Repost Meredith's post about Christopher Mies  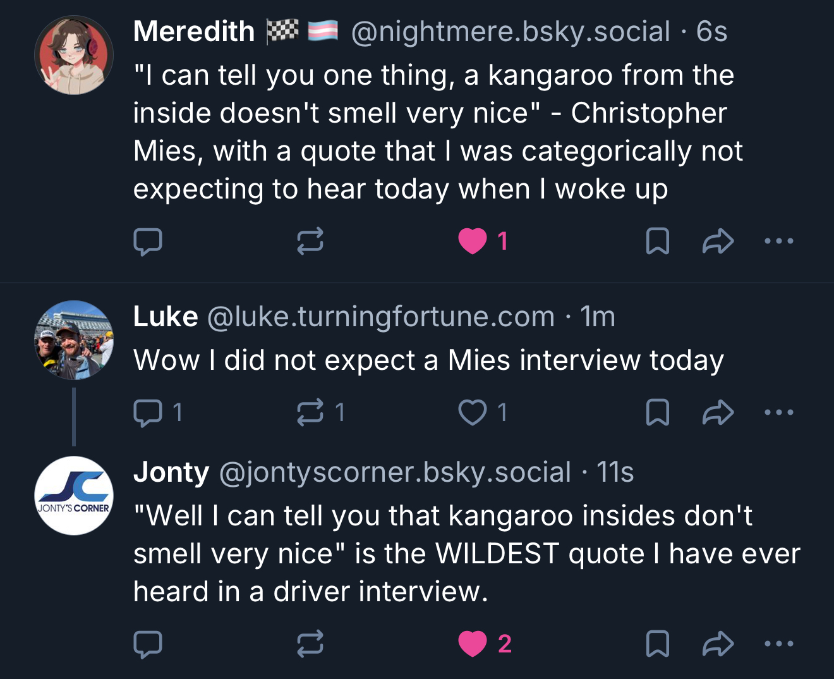click(310, 242)
